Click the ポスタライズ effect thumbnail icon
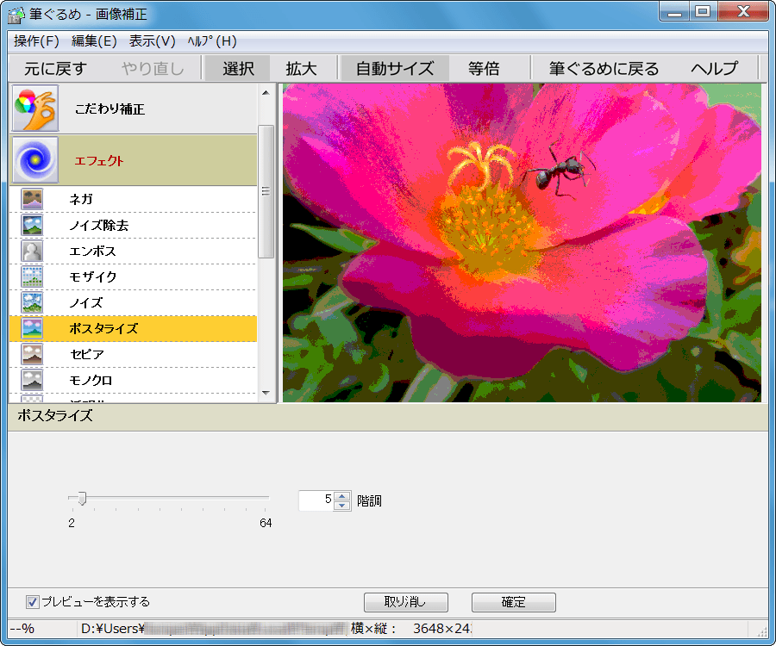 click(x=32, y=328)
